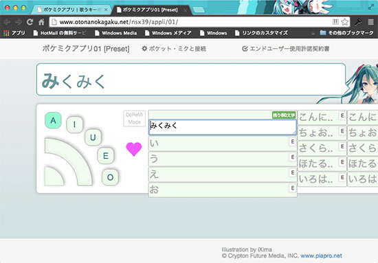The height and width of the screenshot is (263, 378).
Task: Select the cut-off こんに preset at right edge
Action: click(x=363, y=117)
